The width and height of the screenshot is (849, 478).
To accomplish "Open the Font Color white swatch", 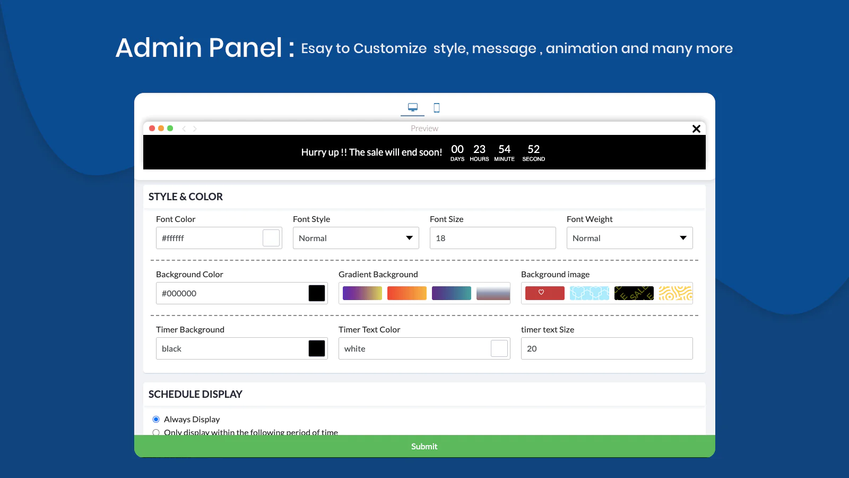I will click(x=271, y=238).
